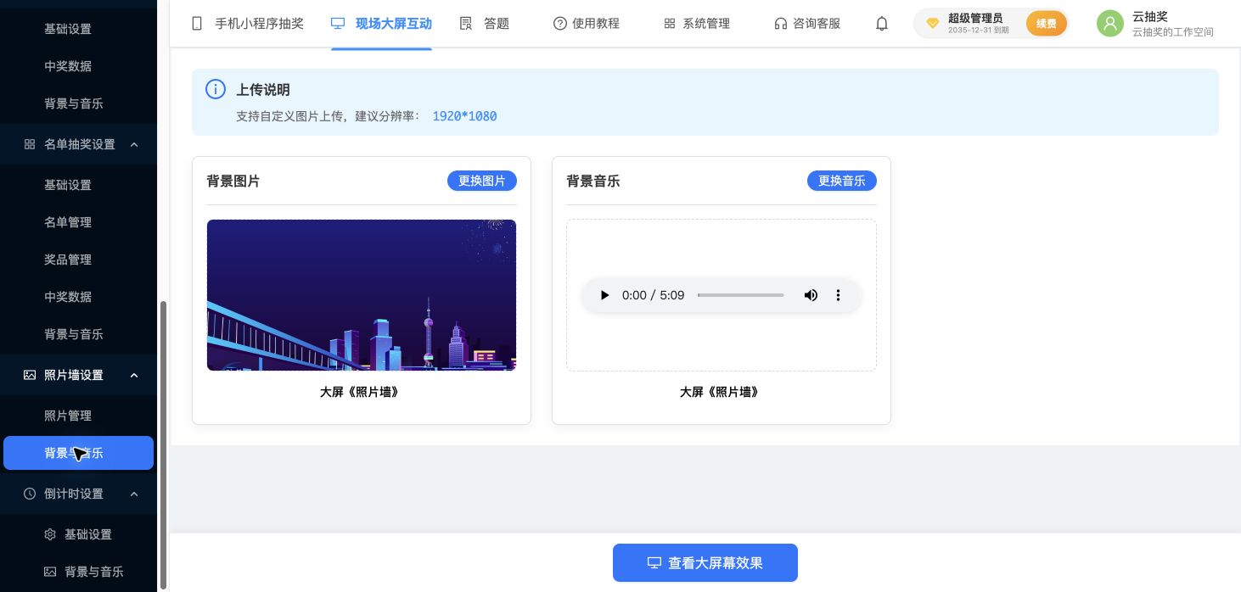The image size is (1241, 592).
Task: Select 奖品管理 in the sidebar
Action: click(x=68, y=260)
